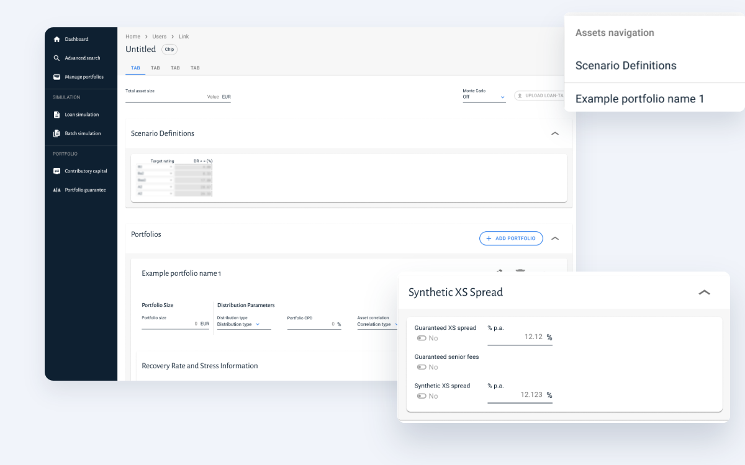Image resolution: width=745 pixels, height=465 pixels.
Task: Click the plus icon in Add Portfolio
Action: [x=489, y=238]
